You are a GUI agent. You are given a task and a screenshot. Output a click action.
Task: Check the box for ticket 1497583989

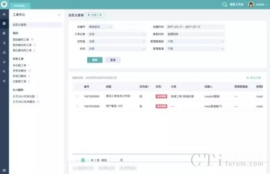77,106
